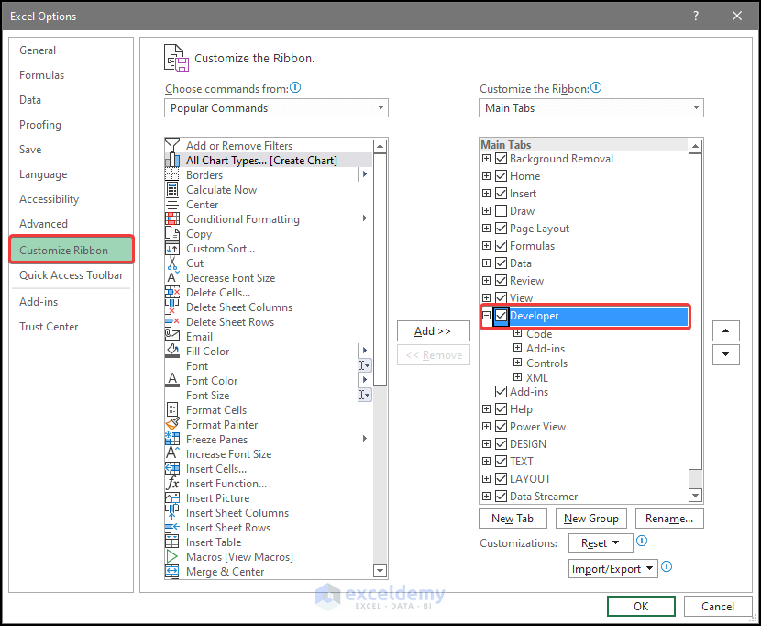Toggle the Page Layout checkbox
This screenshot has height=626, width=761.
[x=501, y=229]
